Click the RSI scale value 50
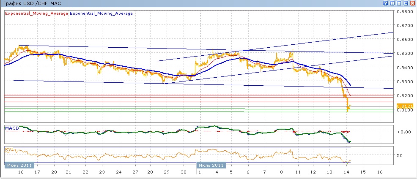Image resolution: width=417 pixels, height=179 pixels. (400, 156)
